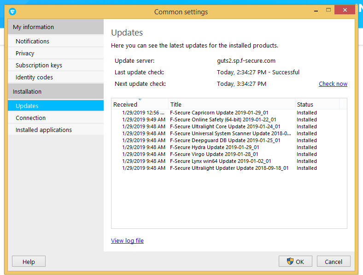Cancel the Common settings dialog
The height and width of the screenshot is (275, 363).
pos(334,262)
